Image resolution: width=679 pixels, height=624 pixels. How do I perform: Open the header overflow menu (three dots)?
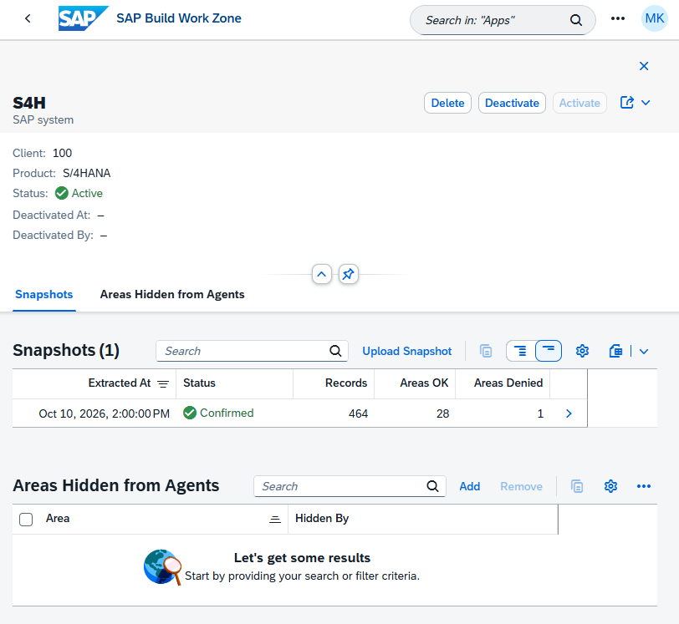[x=618, y=18]
